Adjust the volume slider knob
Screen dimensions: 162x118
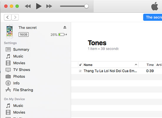tap(86, 6)
